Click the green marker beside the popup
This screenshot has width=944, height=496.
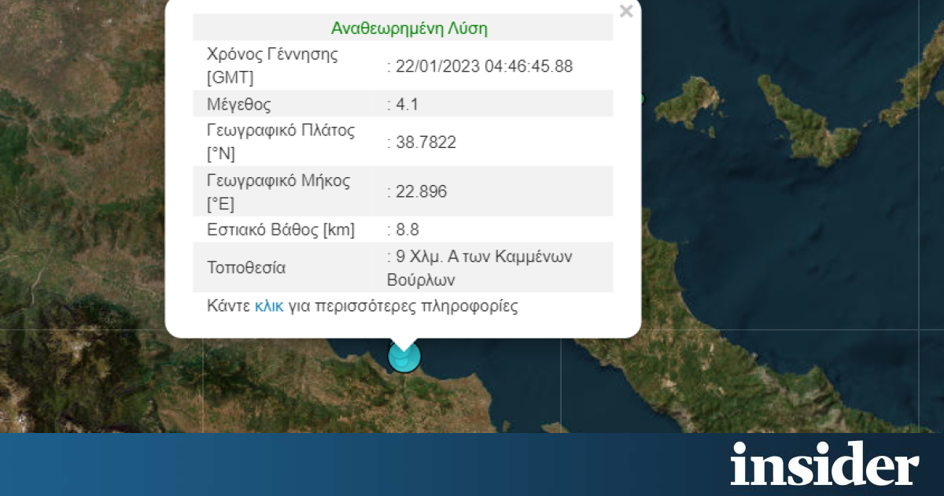coord(642,99)
